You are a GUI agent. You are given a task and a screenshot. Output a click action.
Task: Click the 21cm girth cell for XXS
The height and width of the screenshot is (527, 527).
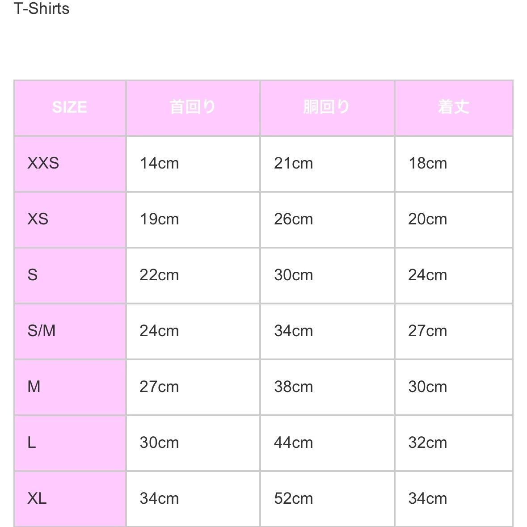tap(293, 163)
